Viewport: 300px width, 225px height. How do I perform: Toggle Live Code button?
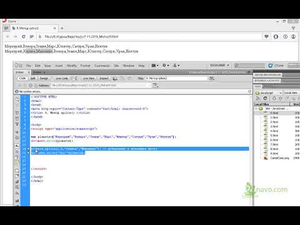pos(62,78)
